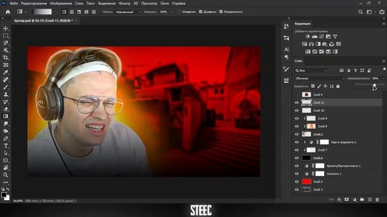This screenshot has height=217, width=387.
Task: Click the red thumbnail of Слой 5
Action: tap(307, 181)
